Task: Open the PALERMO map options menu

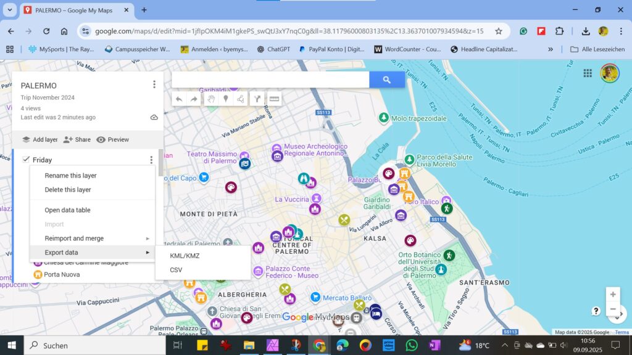Action: point(154,84)
